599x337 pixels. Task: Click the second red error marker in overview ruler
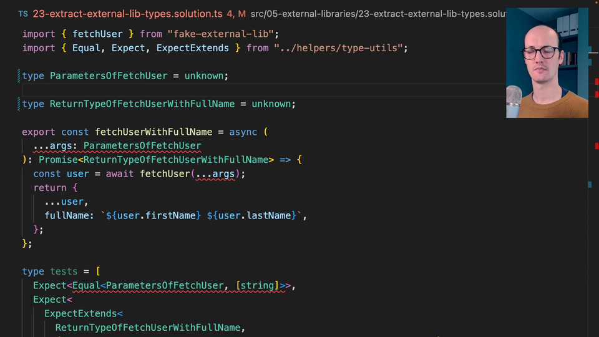click(596, 94)
